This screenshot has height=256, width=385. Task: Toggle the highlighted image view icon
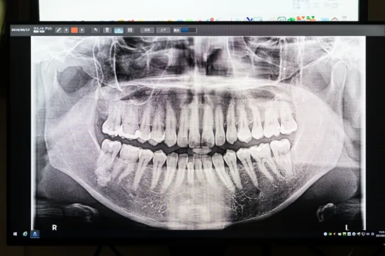118,30
